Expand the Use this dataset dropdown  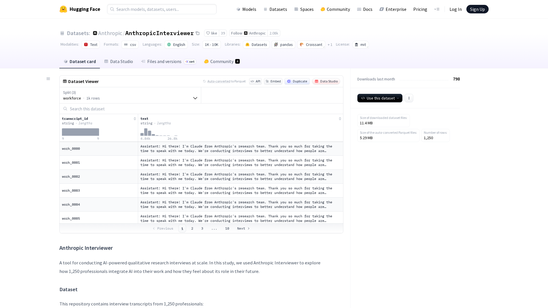[x=380, y=98]
